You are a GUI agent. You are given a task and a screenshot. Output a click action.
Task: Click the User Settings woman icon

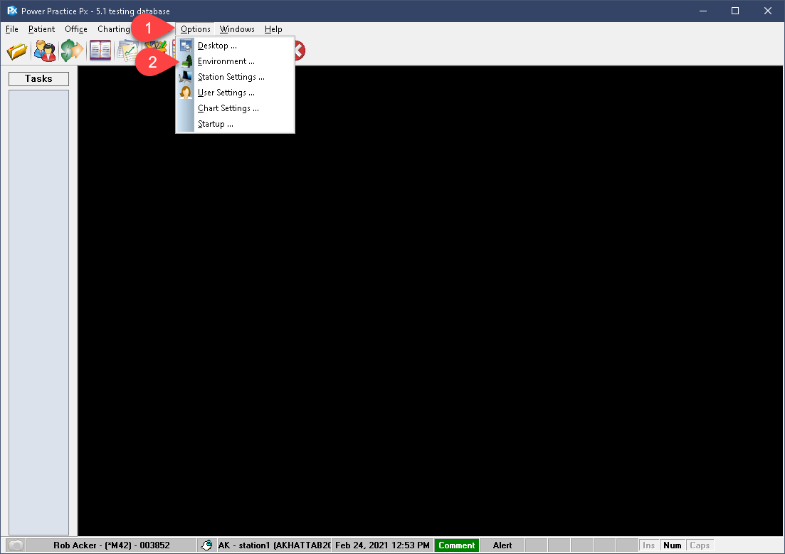186,92
